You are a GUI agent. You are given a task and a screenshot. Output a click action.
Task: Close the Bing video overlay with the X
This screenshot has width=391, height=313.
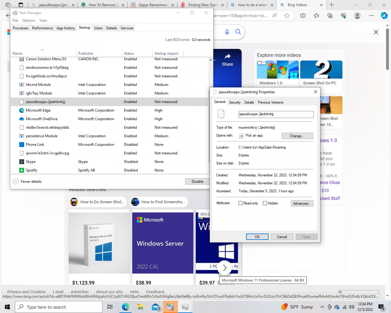(x=376, y=32)
